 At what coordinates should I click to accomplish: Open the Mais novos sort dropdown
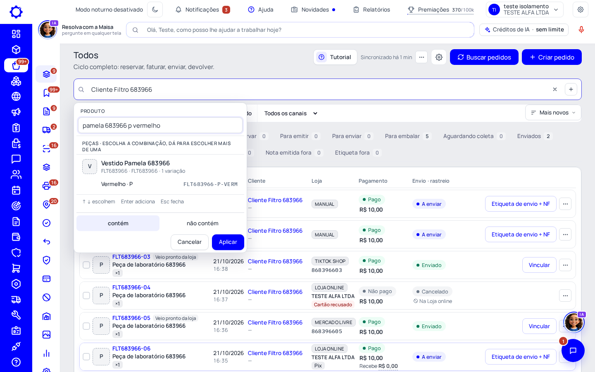553,112
